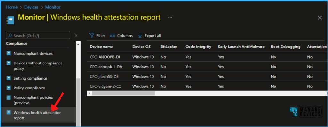
Task: Open Noncompliant devices report
Action: click(33, 53)
